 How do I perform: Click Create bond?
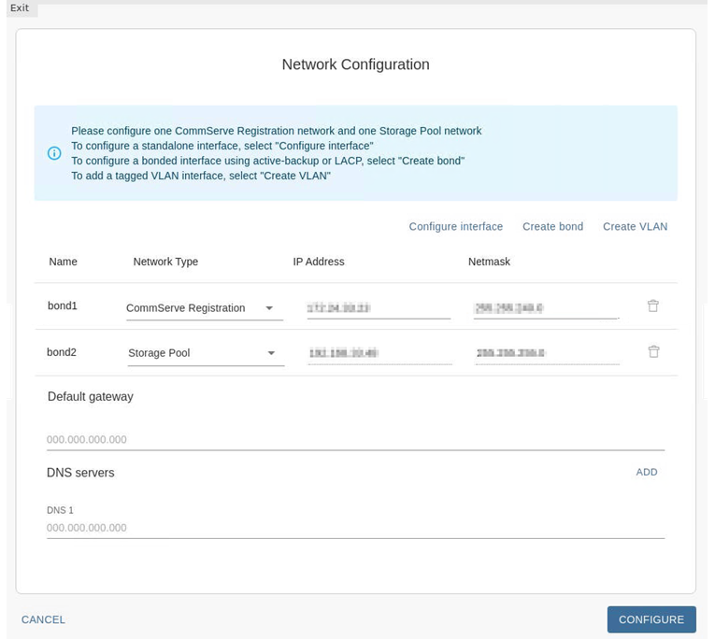pyautogui.click(x=552, y=227)
